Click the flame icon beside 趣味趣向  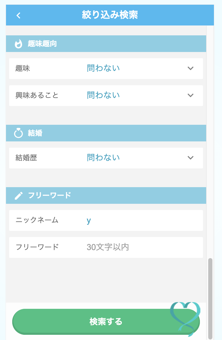18,44
